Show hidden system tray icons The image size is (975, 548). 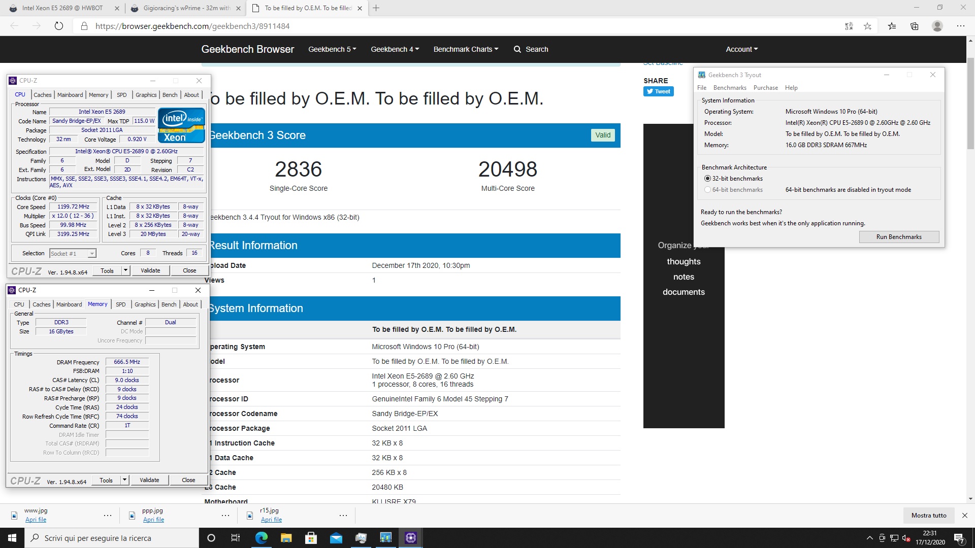coord(869,538)
